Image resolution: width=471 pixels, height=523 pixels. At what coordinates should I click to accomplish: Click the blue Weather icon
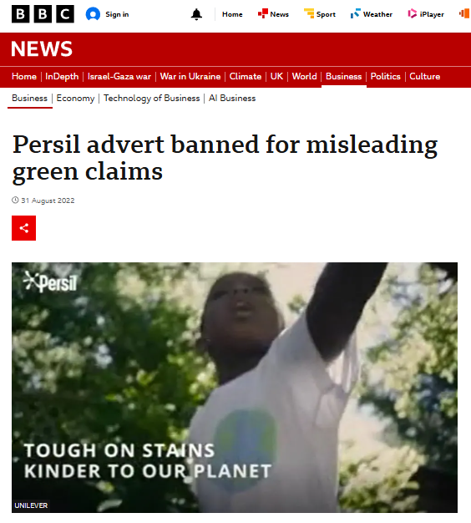(355, 13)
